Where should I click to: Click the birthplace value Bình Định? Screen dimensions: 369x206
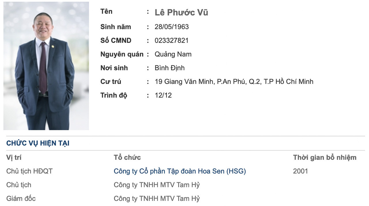(x=170, y=68)
